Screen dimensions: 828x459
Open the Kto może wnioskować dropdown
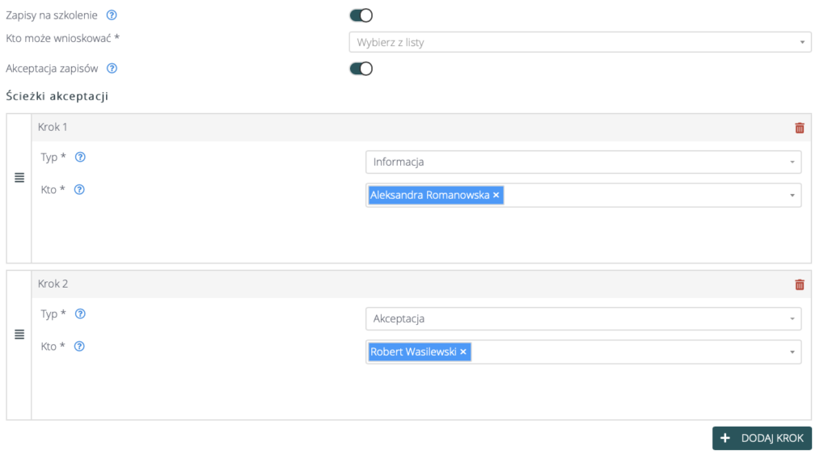pos(579,42)
